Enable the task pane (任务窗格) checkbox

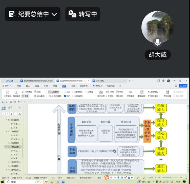click(x=73, y=96)
